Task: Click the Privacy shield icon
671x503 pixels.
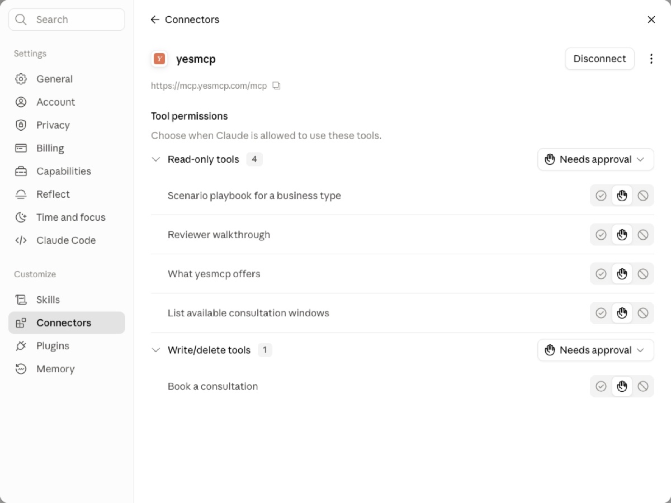Action: pos(21,125)
